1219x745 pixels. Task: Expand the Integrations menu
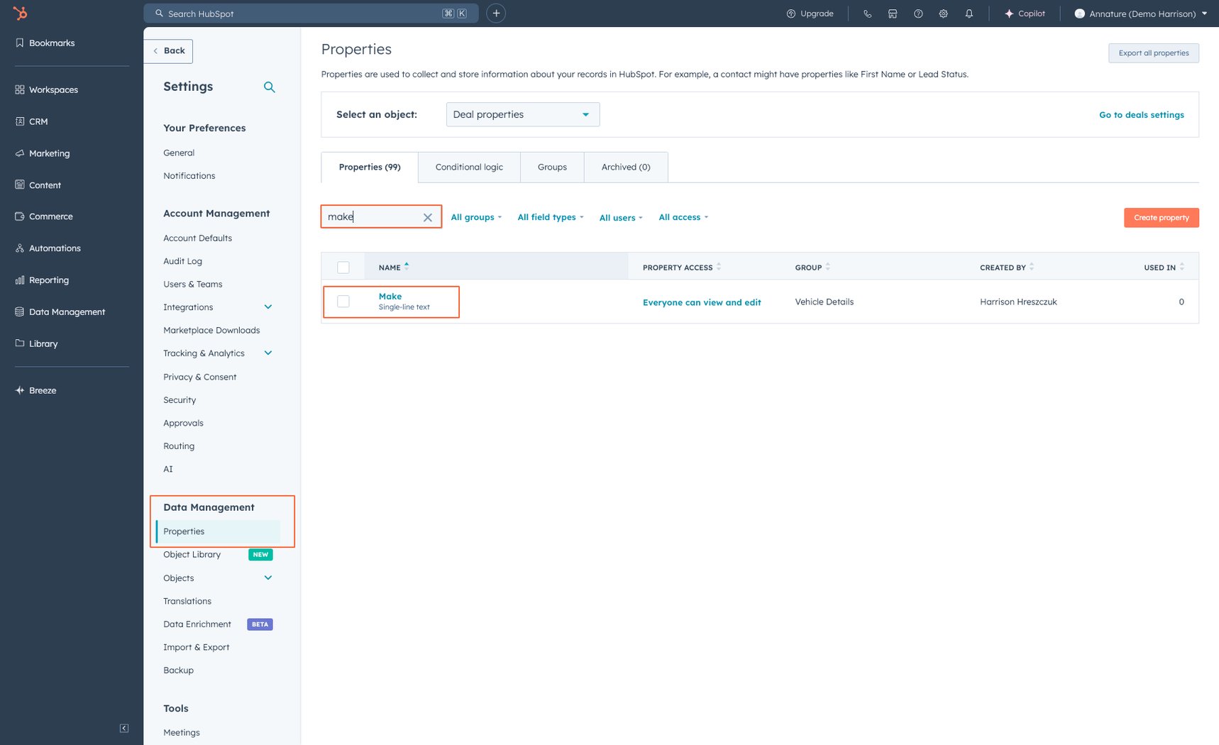[x=268, y=307]
